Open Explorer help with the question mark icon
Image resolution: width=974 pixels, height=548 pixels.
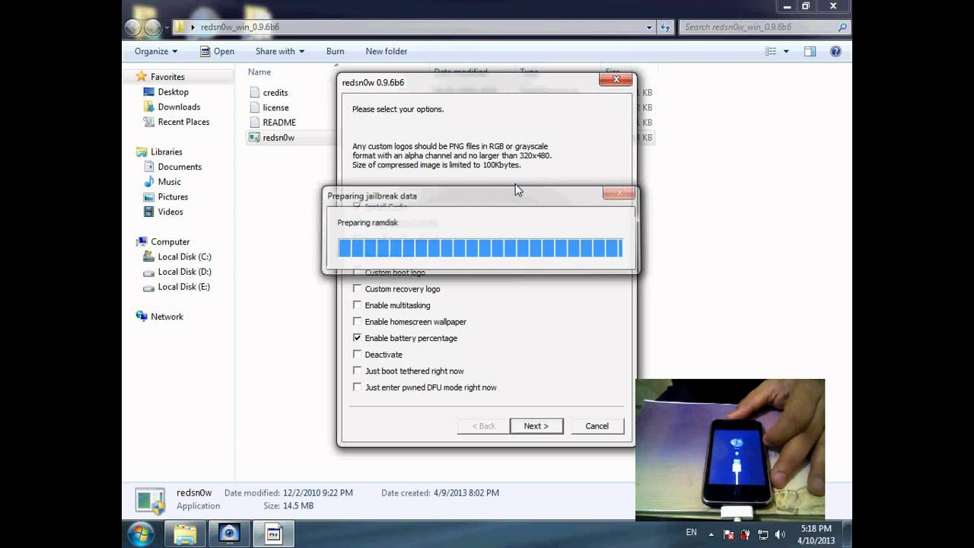pos(836,52)
